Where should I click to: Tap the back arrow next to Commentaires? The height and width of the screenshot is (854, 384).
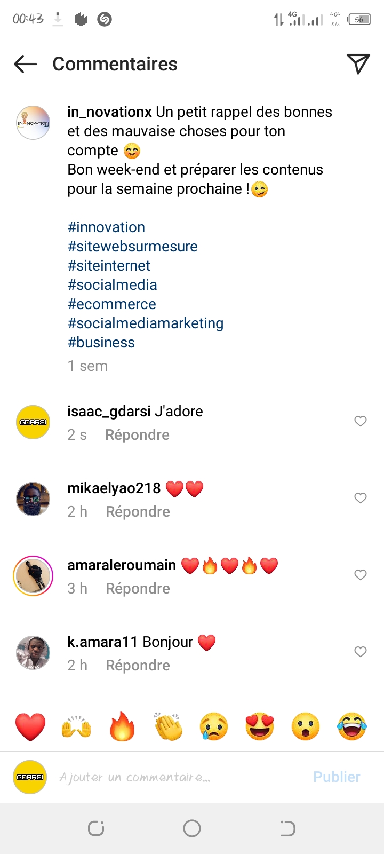(26, 64)
